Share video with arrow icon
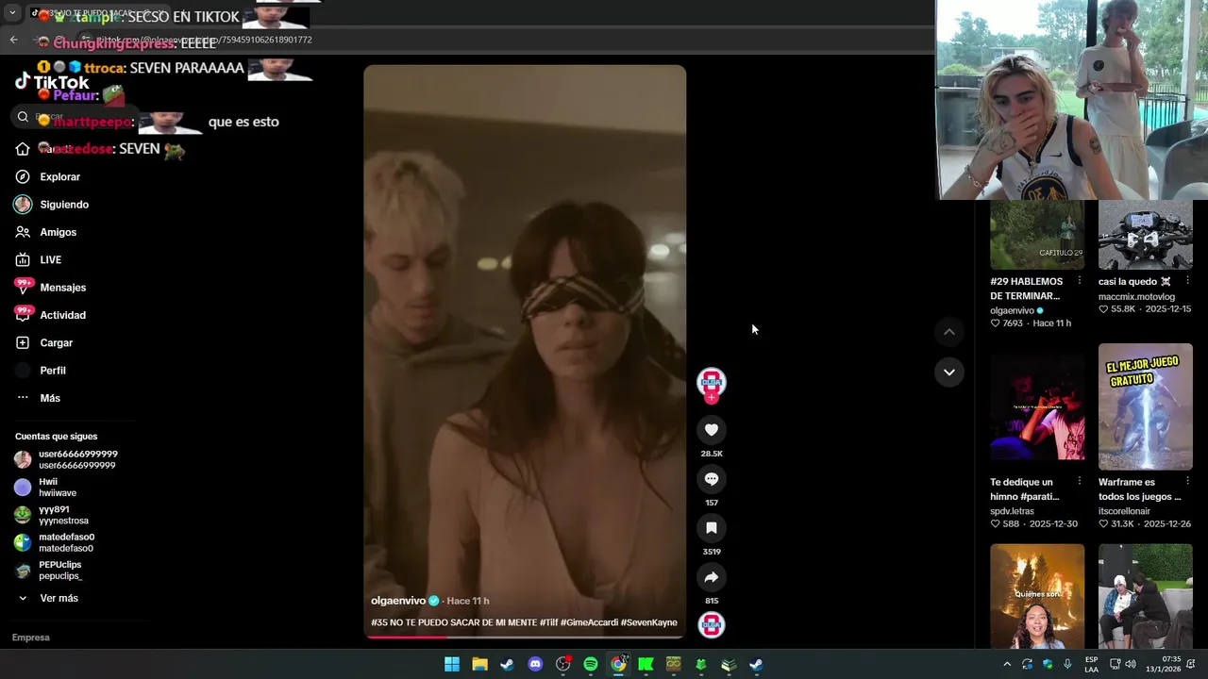1208x679 pixels. click(x=712, y=577)
